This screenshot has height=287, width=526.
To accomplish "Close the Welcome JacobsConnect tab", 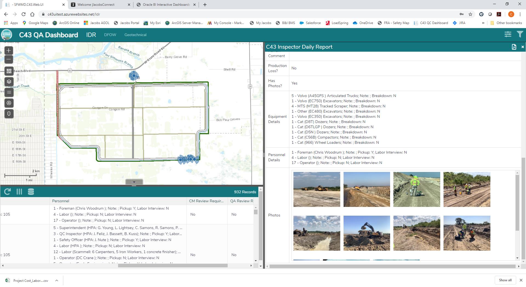I will click(129, 5).
